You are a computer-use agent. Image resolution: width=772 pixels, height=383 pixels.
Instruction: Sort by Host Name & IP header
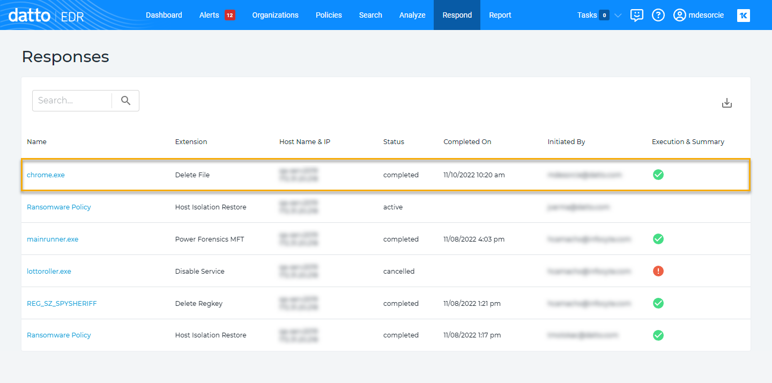click(305, 141)
